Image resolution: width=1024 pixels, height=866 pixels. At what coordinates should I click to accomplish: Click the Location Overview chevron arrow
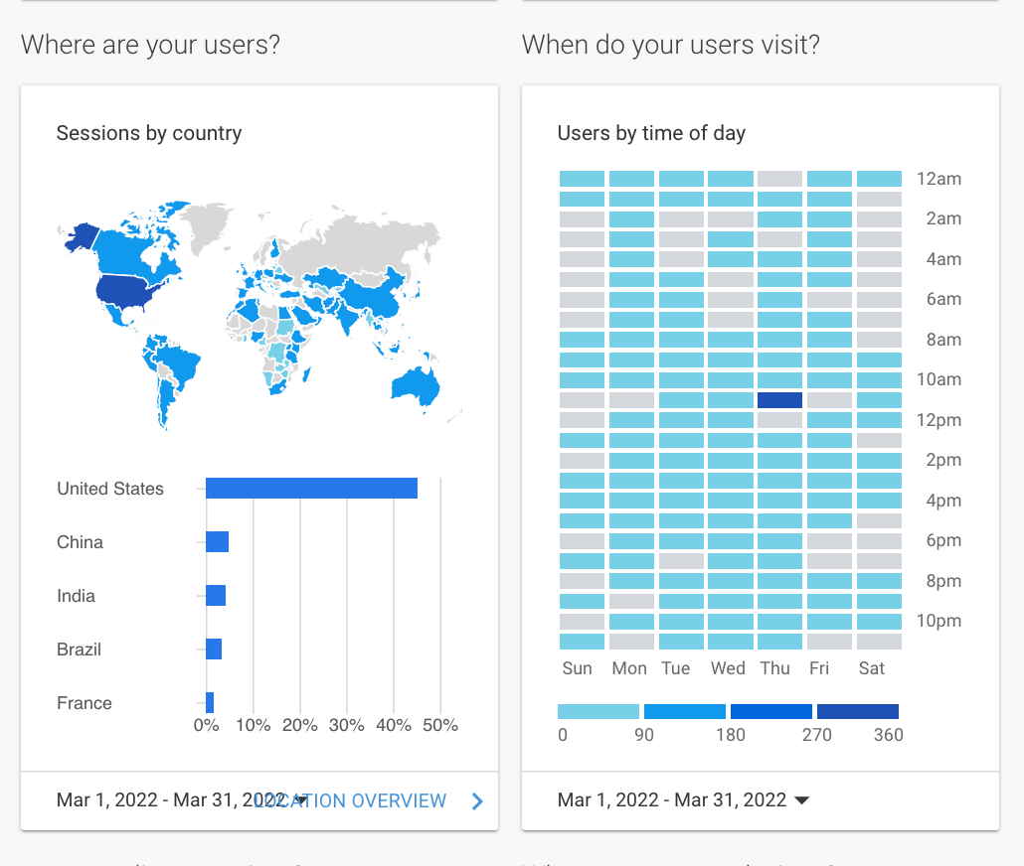click(477, 801)
